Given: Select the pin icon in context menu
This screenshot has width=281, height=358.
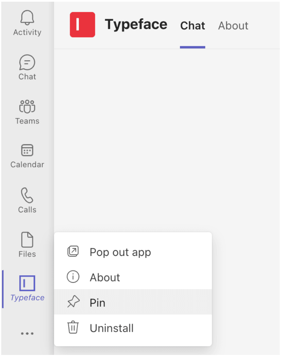Looking at the screenshot, I should (73, 303).
